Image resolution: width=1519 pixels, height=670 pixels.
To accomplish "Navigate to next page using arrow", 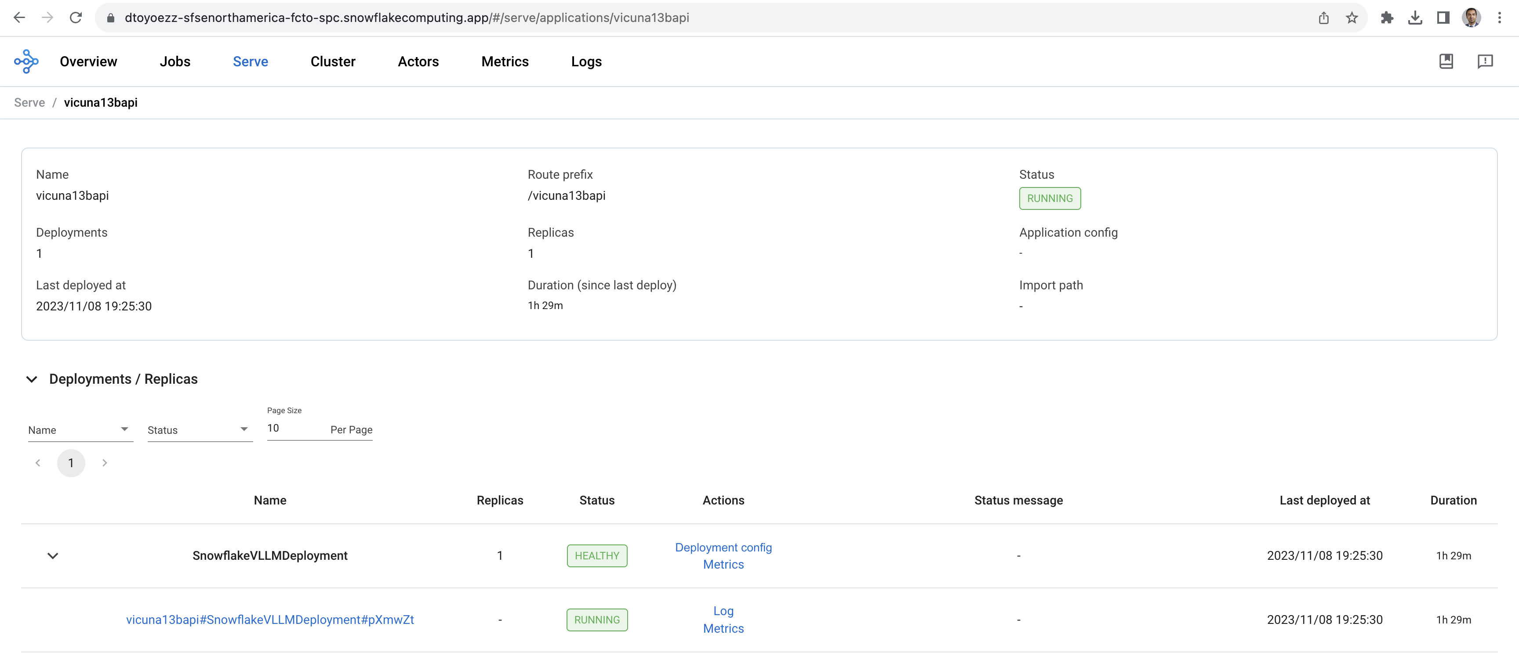I will pyautogui.click(x=104, y=463).
